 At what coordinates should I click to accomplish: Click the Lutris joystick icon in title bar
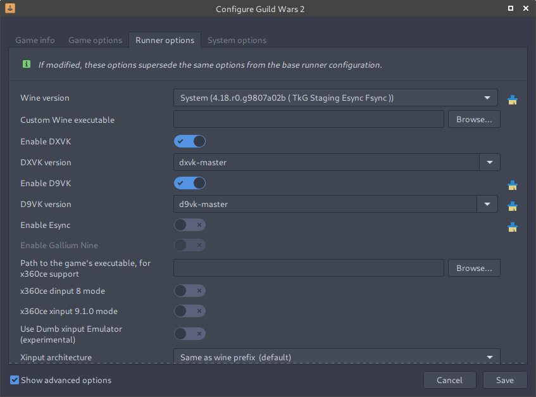(9, 9)
